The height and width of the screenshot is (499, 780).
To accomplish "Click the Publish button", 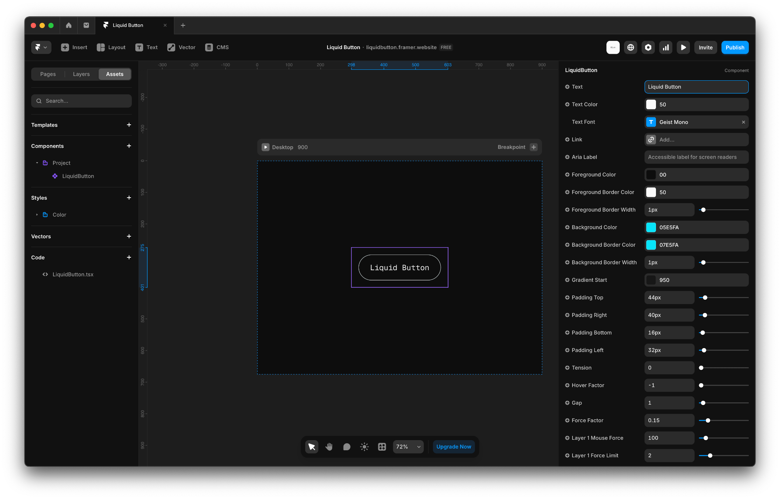I will 735,48.
